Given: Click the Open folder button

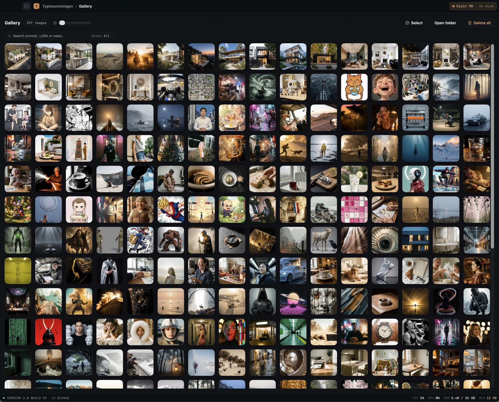Looking at the screenshot, I should click(445, 23).
